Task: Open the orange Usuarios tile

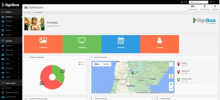Action: (x=159, y=44)
